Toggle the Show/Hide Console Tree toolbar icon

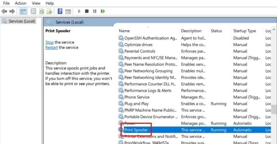(23, 11)
